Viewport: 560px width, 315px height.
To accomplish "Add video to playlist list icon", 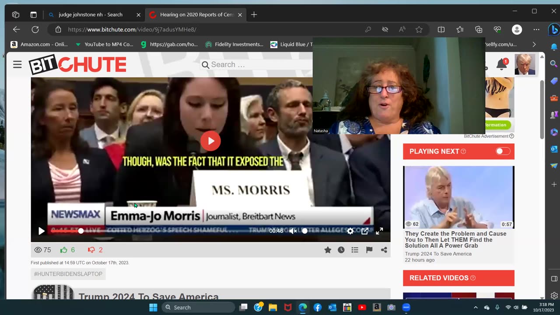I will pos(355,250).
